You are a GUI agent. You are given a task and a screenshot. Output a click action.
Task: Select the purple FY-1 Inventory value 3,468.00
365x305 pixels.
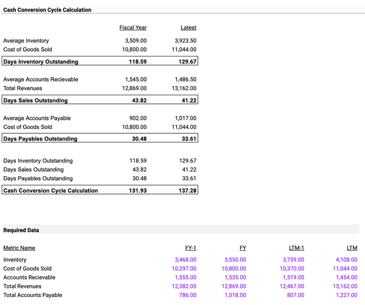pyautogui.click(x=184, y=259)
